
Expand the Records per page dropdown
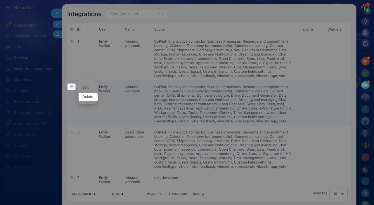tap(338, 194)
